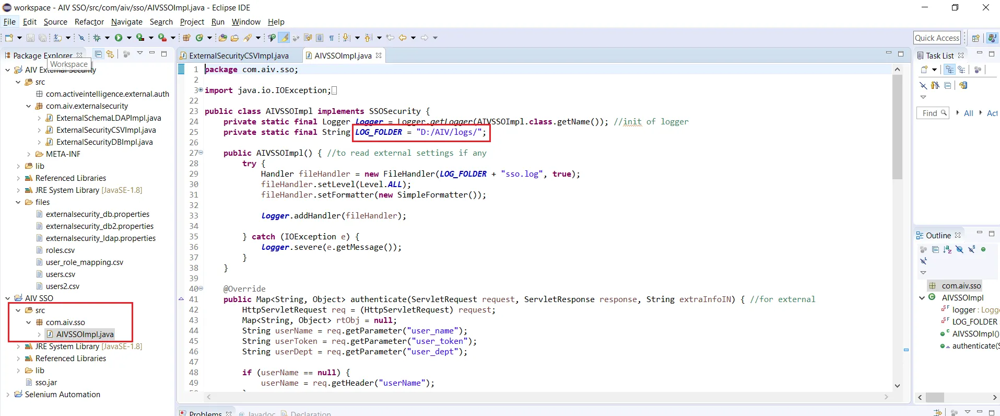The image size is (1000, 416).
Task: Collapse the files folder
Action: 18,202
